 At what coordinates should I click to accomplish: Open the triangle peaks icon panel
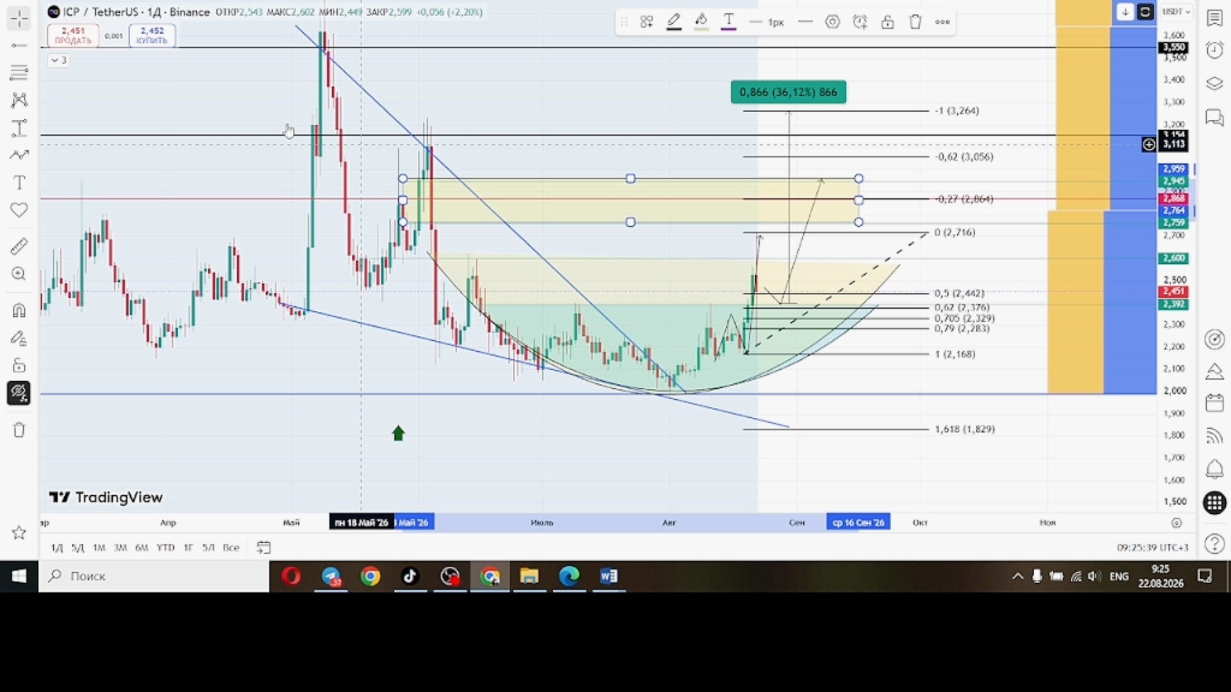coord(1214,372)
